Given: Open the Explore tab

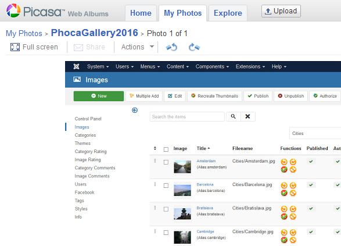Looking at the screenshot, I should (x=228, y=13).
